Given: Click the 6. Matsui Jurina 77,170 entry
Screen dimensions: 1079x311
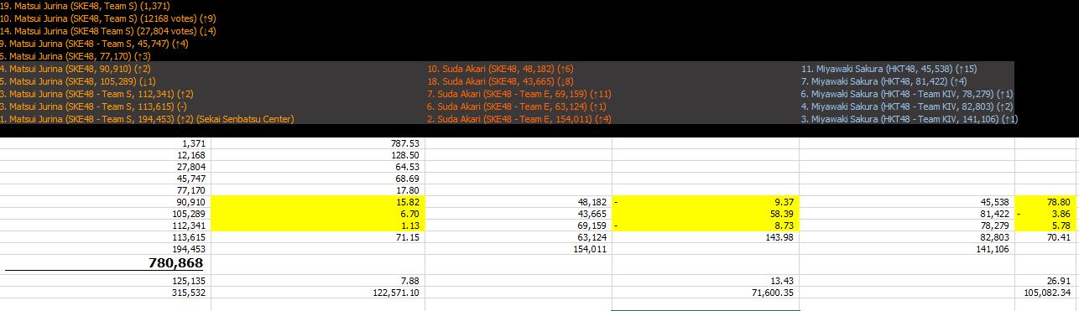Looking at the screenshot, I should (75, 56).
